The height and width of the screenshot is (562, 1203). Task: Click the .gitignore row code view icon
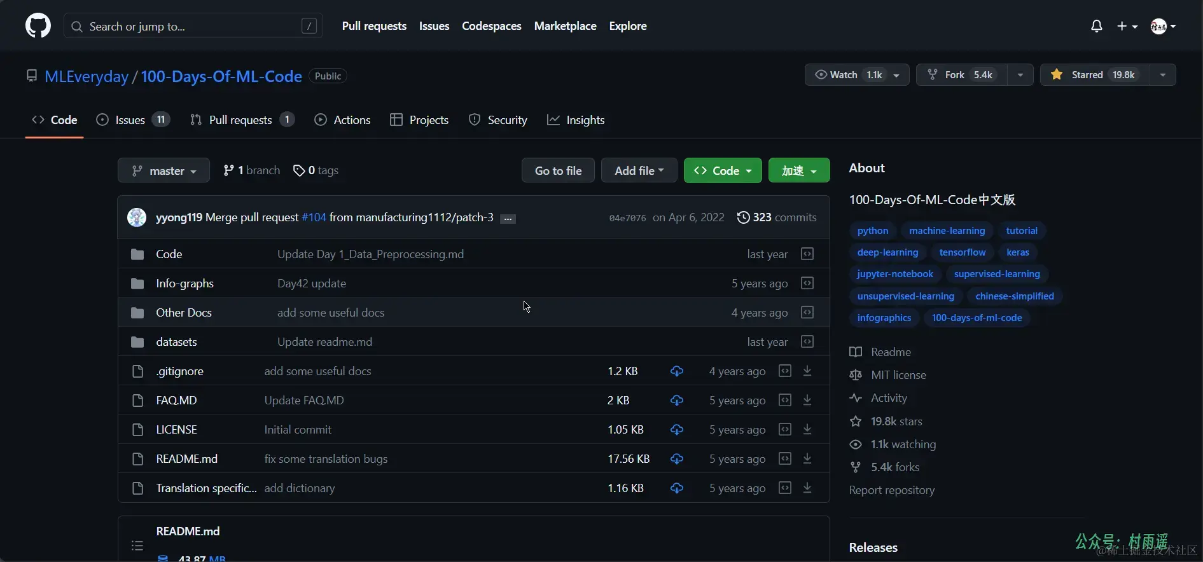(785, 371)
